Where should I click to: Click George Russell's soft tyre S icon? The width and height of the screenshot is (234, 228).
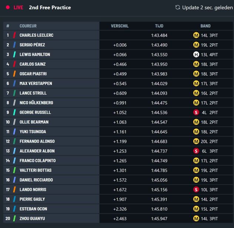pyautogui.click(x=196, y=112)
